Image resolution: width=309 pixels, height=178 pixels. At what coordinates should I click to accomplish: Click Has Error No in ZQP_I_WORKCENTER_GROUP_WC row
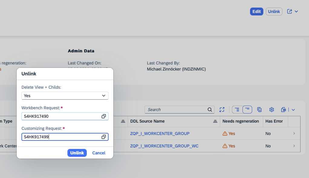click(x=268, y=146)
